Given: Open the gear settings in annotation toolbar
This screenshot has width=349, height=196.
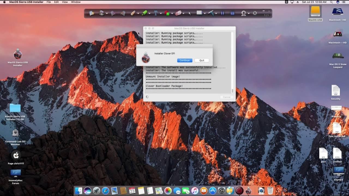Looking at the screenshot, I should tap(255, 13).
